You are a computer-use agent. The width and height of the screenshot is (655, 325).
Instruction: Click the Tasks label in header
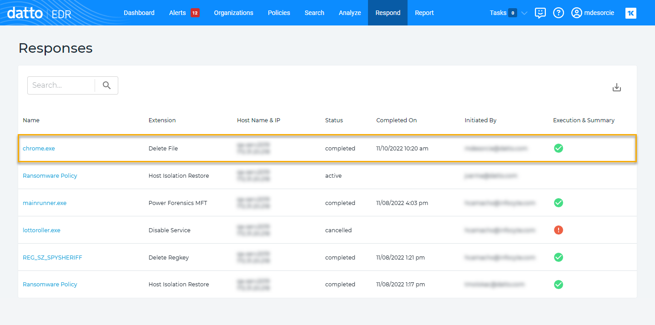coord(498,13)
